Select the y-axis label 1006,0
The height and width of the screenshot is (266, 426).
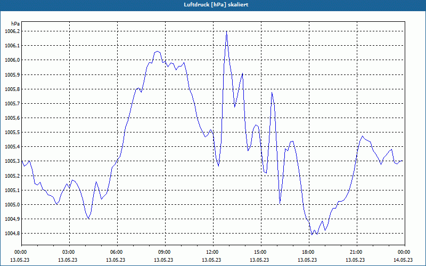click(12, 60)
